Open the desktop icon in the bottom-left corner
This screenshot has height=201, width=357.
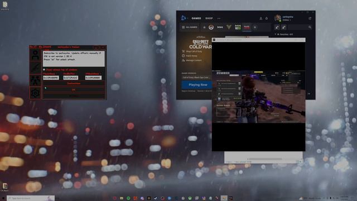[x=5, y=187]
